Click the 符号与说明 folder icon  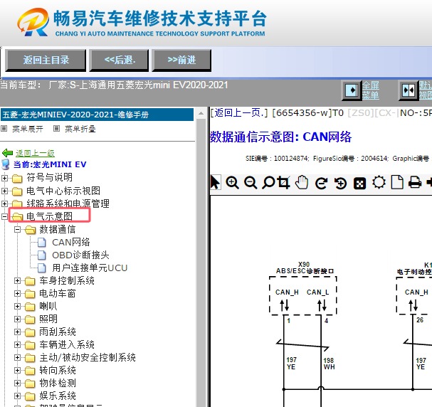[x=17, y=179]
